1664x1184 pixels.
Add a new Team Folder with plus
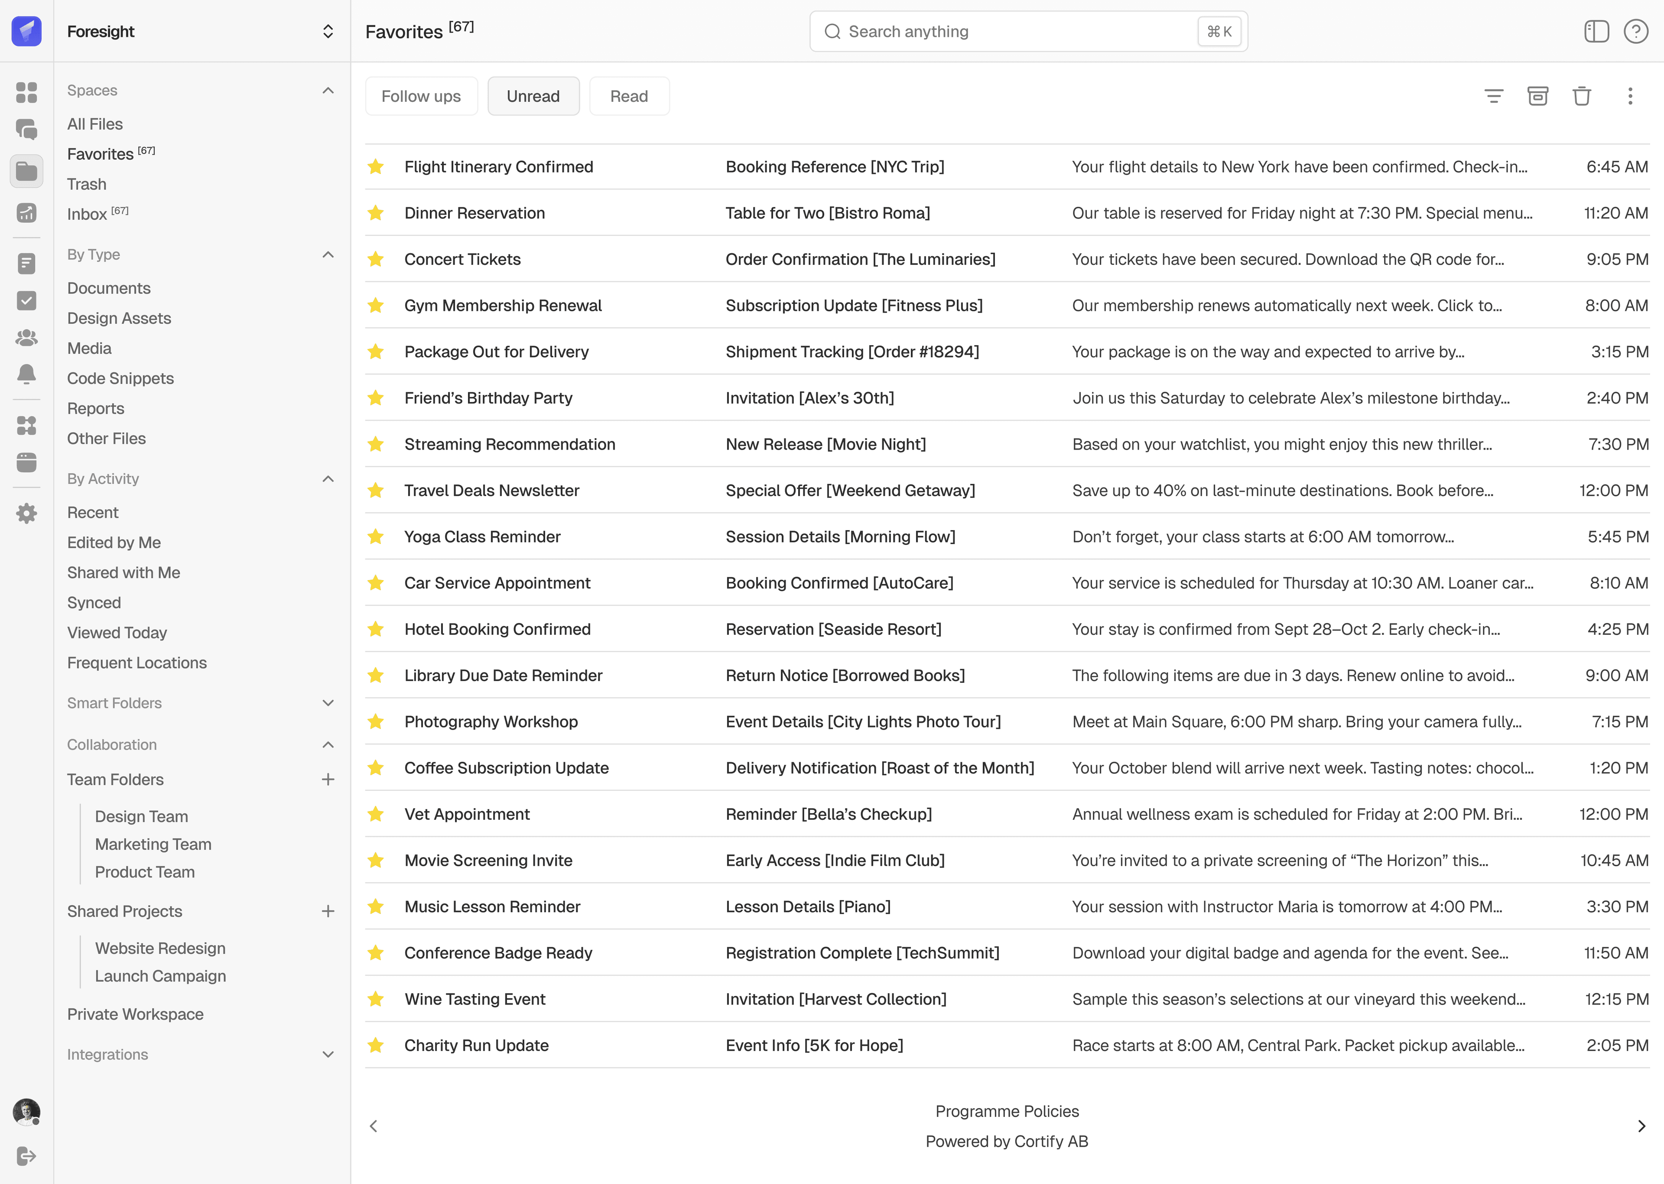point(328,780)
